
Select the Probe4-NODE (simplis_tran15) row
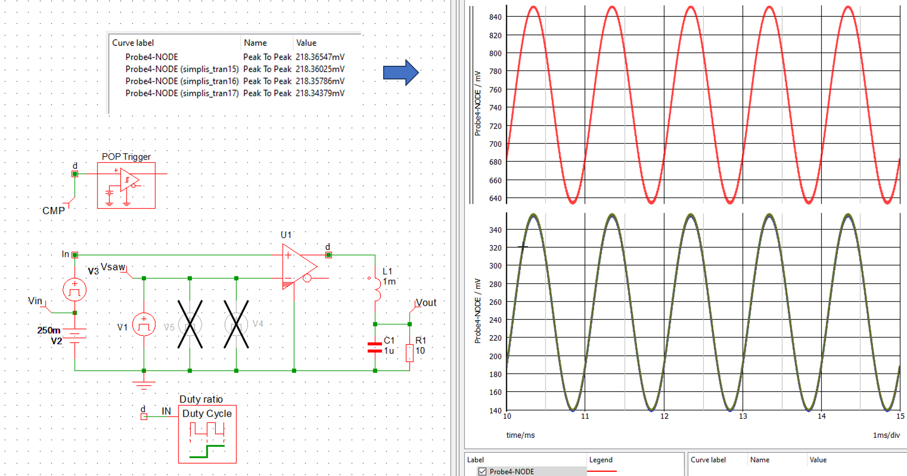234,69
